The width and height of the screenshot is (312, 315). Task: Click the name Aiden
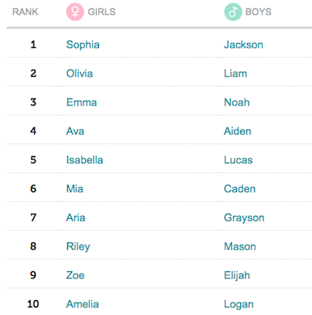238,131
